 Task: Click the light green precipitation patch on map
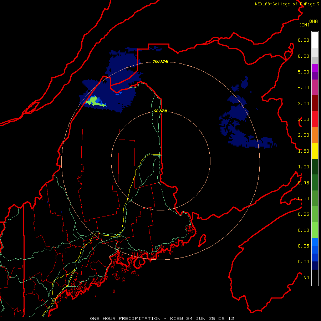click(93, 101)
